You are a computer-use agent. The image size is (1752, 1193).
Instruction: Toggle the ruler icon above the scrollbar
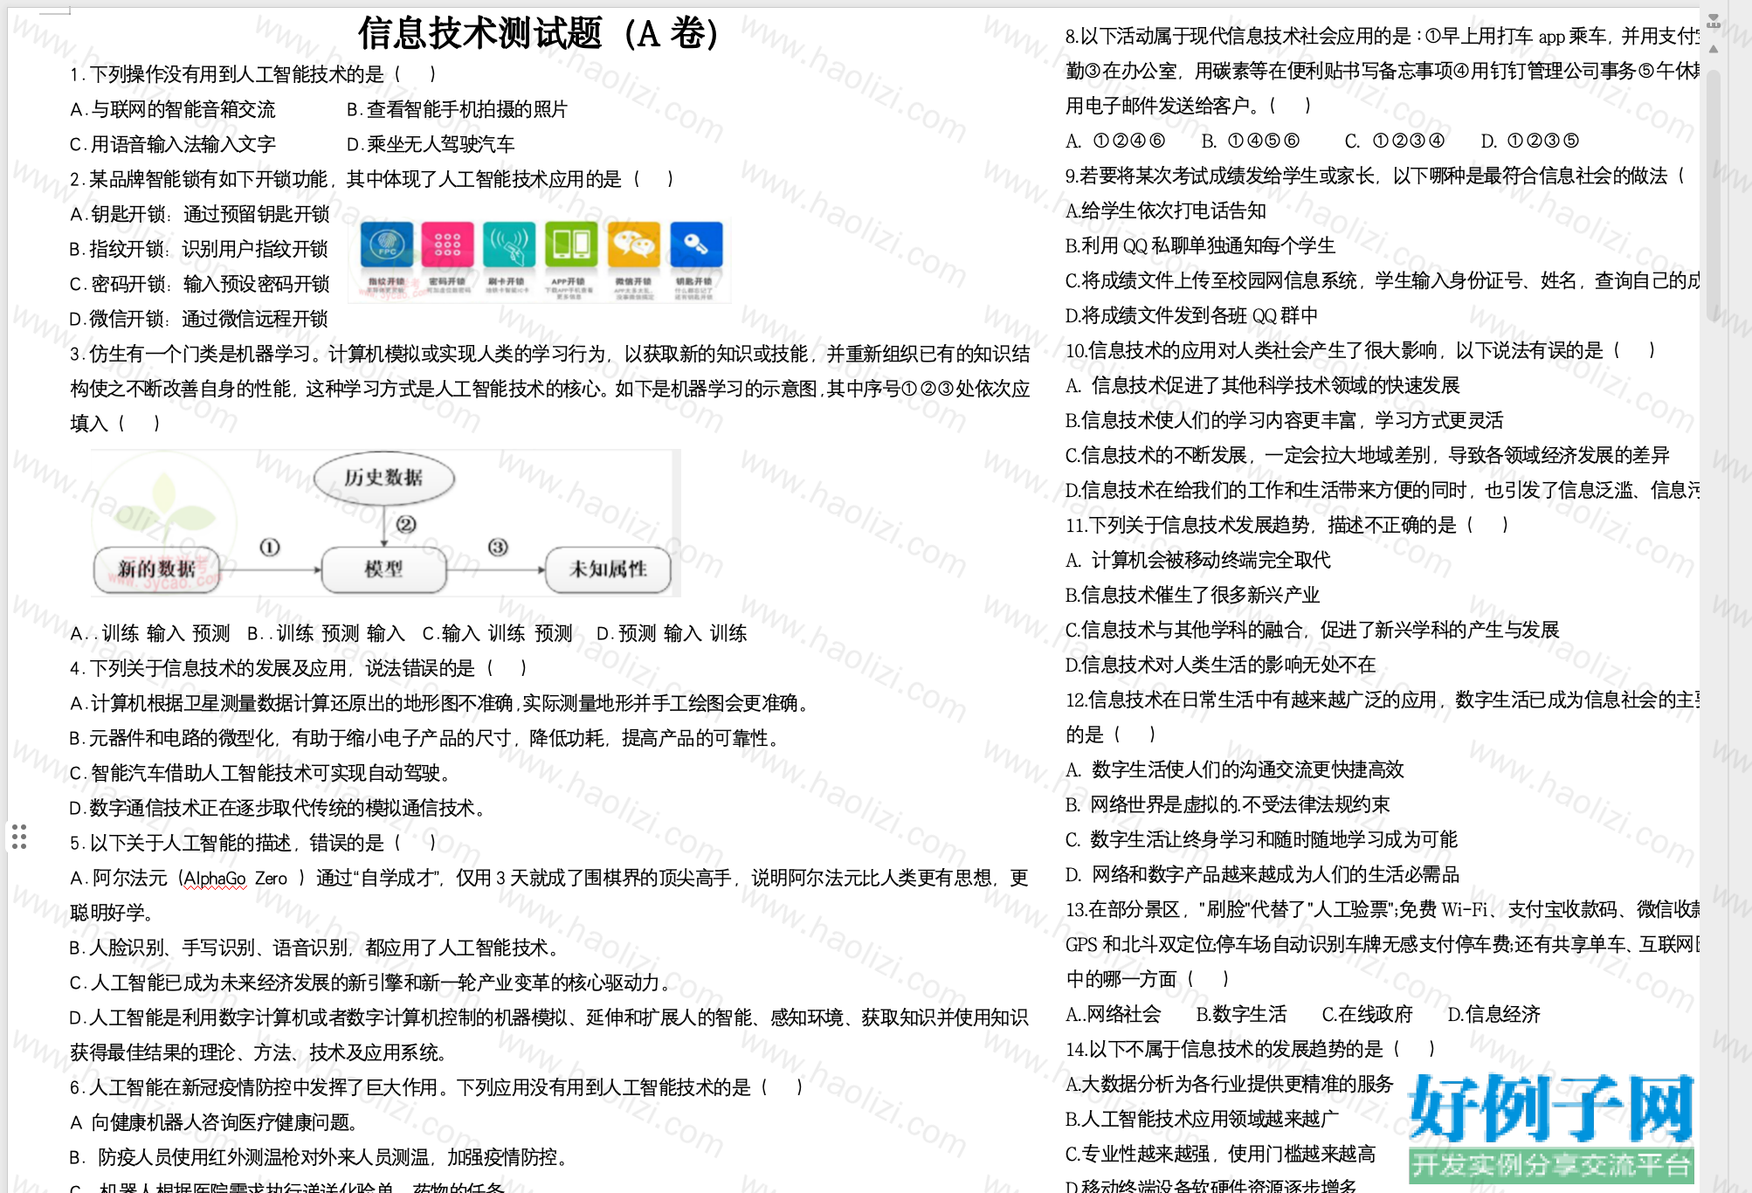(x=1713, y=21)
